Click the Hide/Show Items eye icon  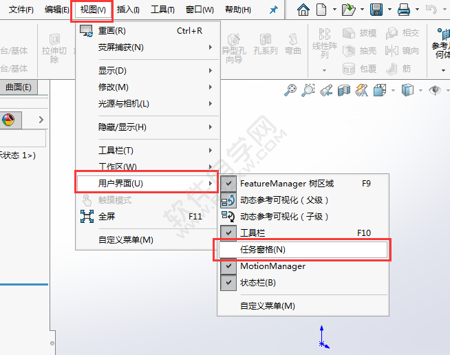tap(435, 90)
